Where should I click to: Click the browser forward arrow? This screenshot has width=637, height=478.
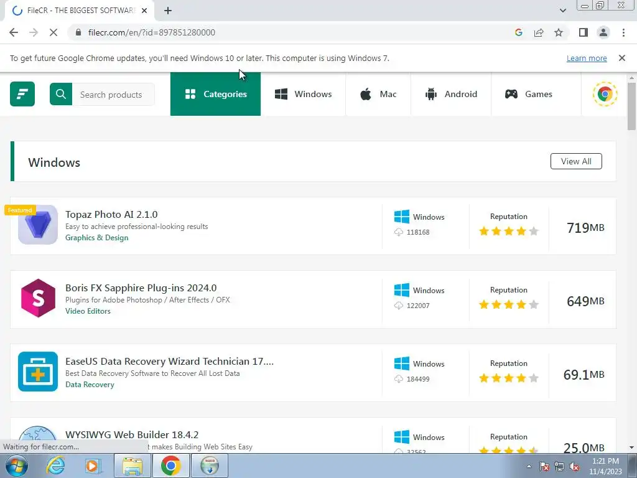click(34, 32)
